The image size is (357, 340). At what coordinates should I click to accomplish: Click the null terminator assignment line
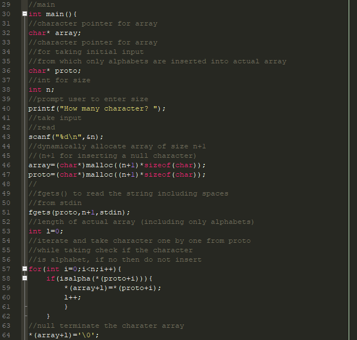tap(63, 335)
